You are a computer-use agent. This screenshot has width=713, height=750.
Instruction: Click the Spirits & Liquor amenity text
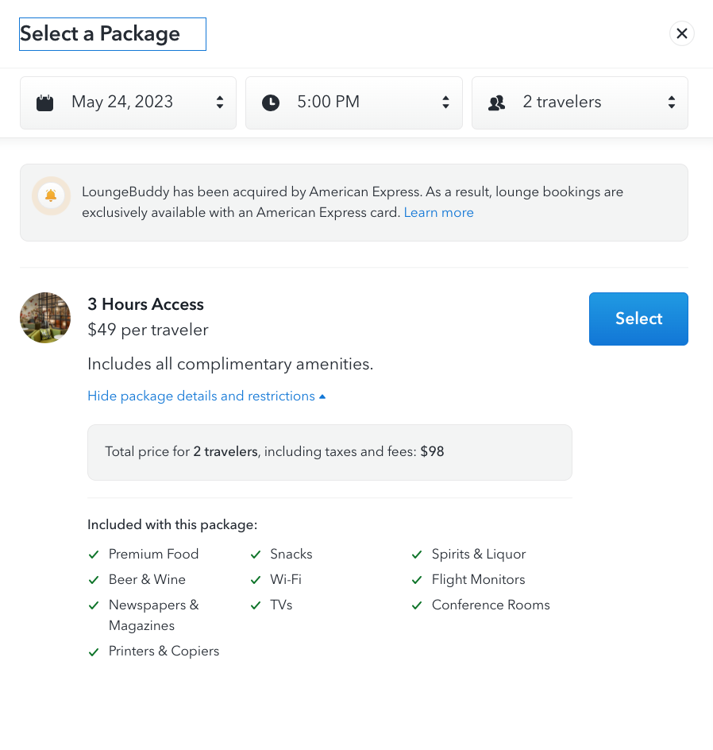tap(478, 554)
